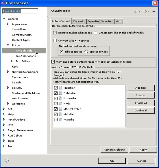Switch to the Save to... tab

(107, 21)
